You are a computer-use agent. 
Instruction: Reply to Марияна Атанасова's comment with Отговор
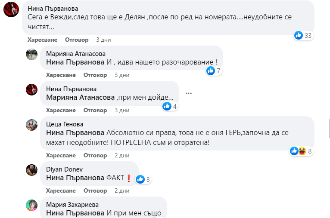tap(95, 75)
